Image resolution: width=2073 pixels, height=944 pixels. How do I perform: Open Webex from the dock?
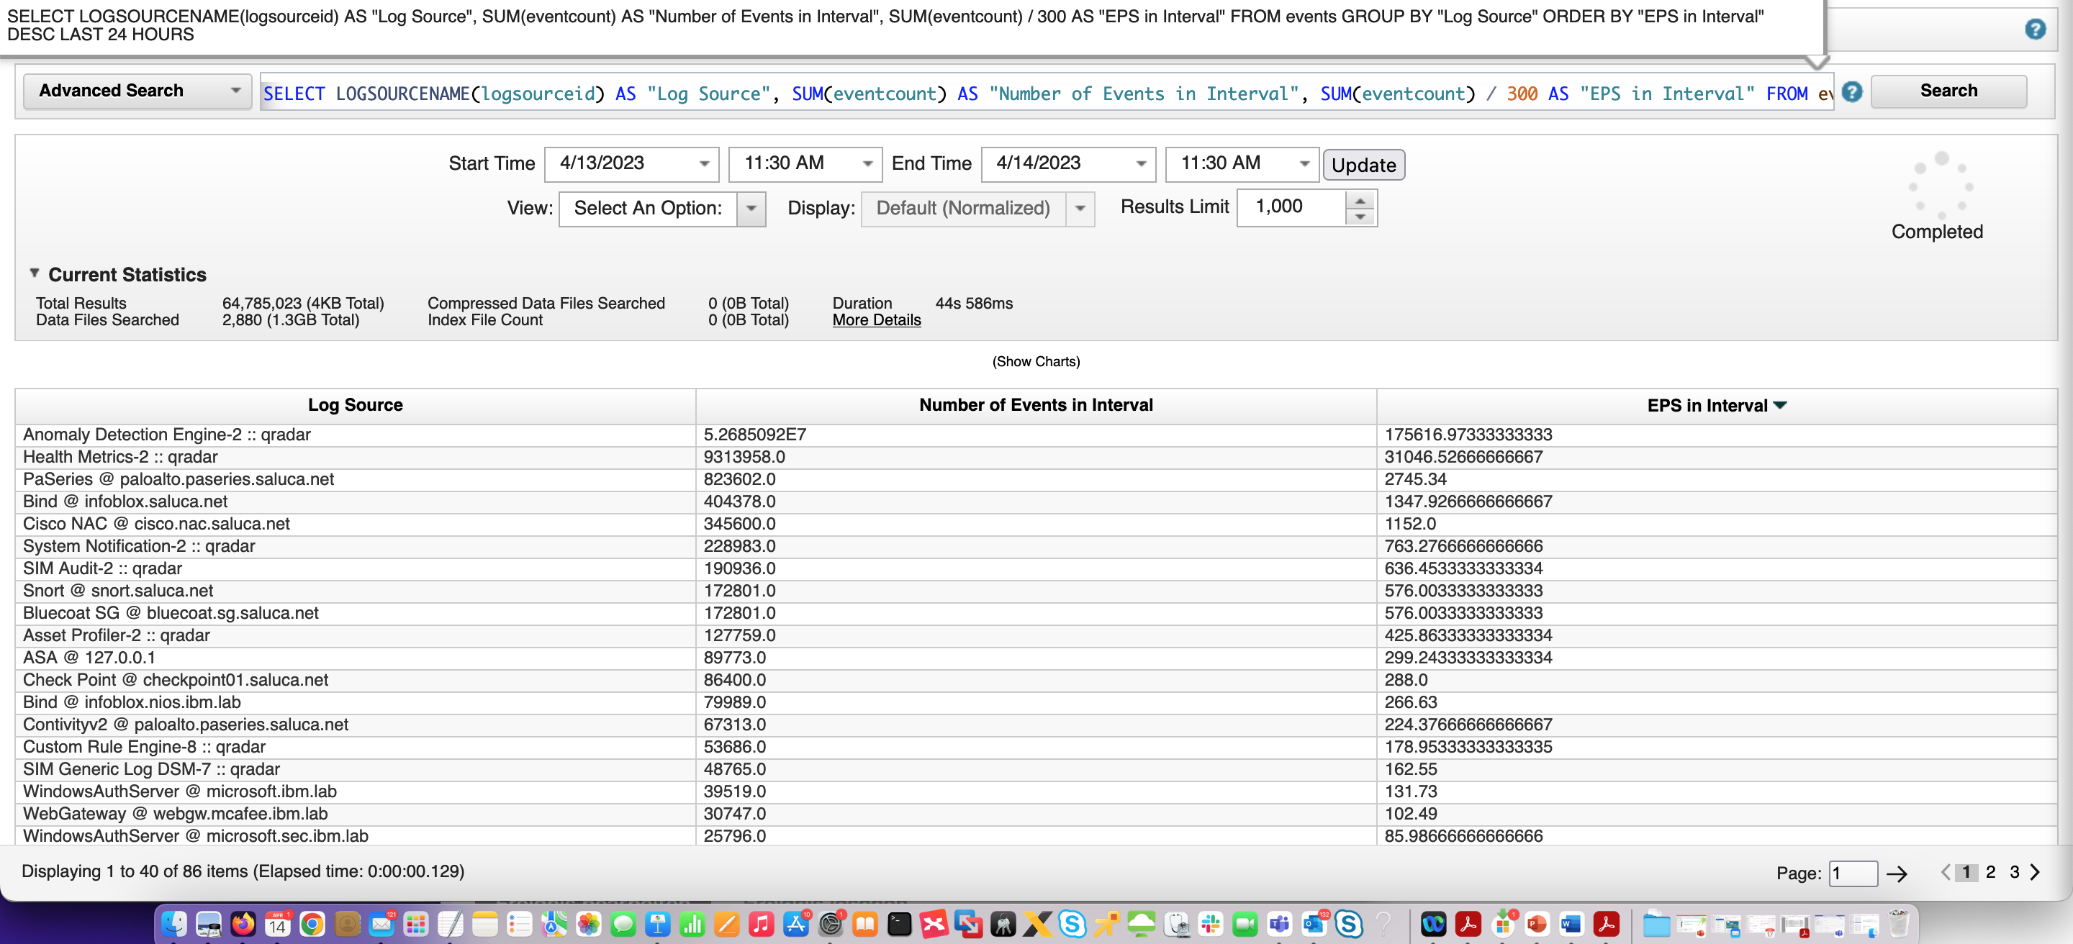tap(1433, 923)
